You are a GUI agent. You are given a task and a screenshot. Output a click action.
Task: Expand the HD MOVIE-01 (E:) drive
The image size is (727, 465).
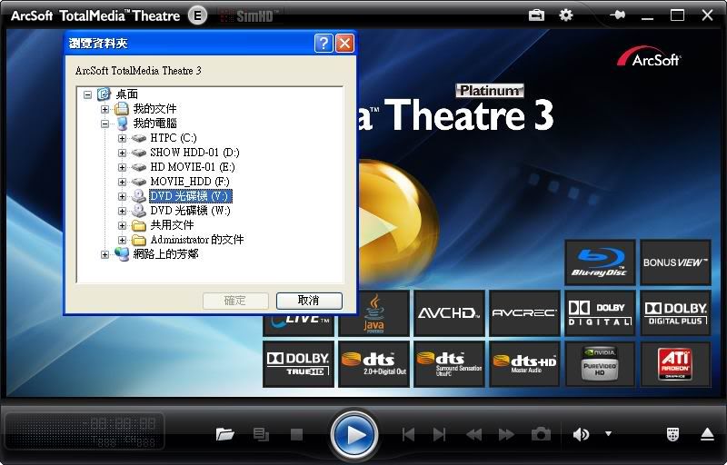[122, 167]
